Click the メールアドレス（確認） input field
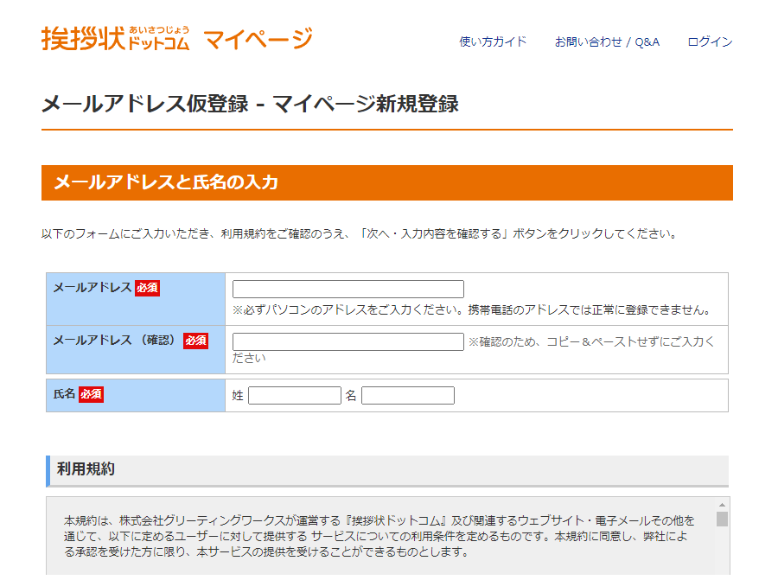The image size is (778, 580). click(348, 342)
